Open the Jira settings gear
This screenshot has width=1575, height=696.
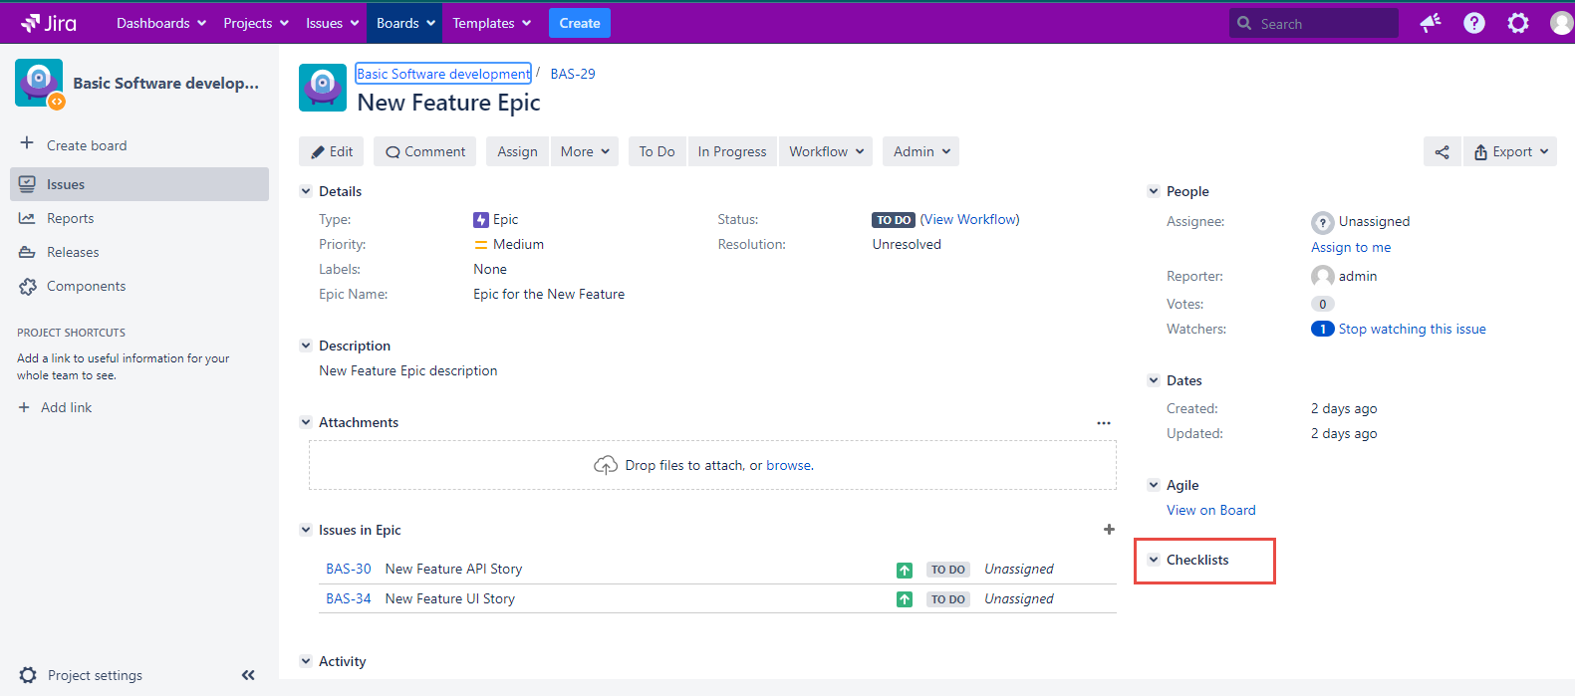[1517, 23]
